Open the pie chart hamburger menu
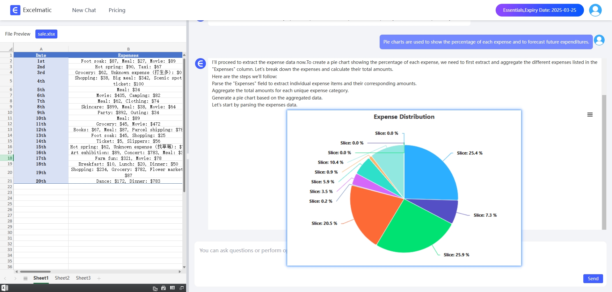The height and width of the screenshot is (292, 612). 590,115
